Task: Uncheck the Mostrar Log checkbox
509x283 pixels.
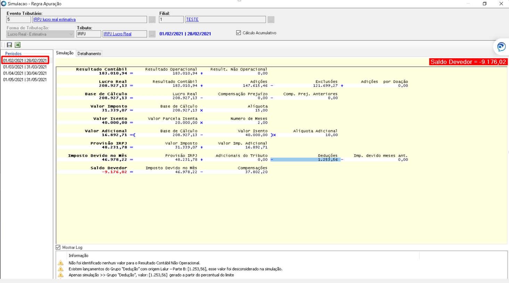Action: pos(58,247)
